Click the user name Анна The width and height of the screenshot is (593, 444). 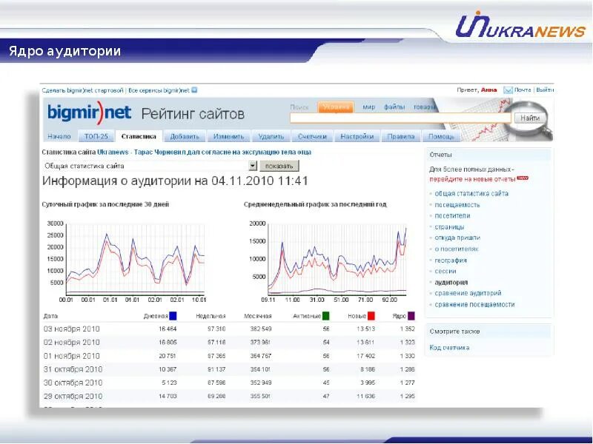488,90
